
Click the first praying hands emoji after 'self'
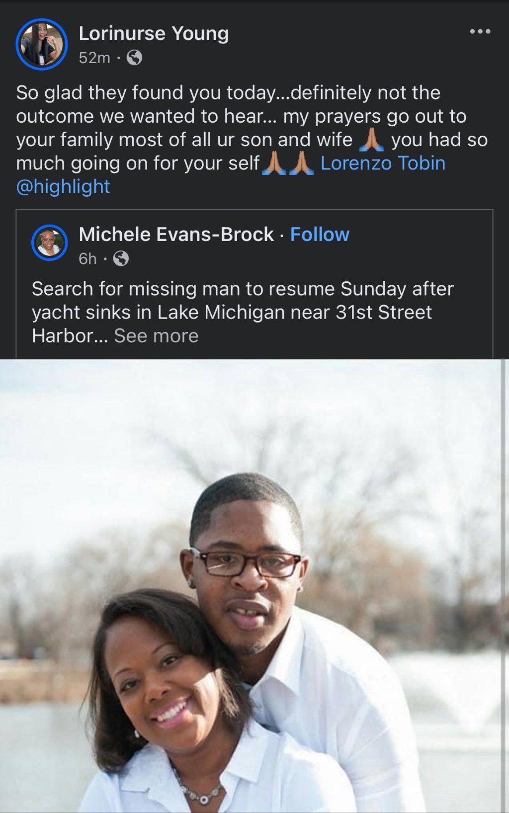point(274,164)
